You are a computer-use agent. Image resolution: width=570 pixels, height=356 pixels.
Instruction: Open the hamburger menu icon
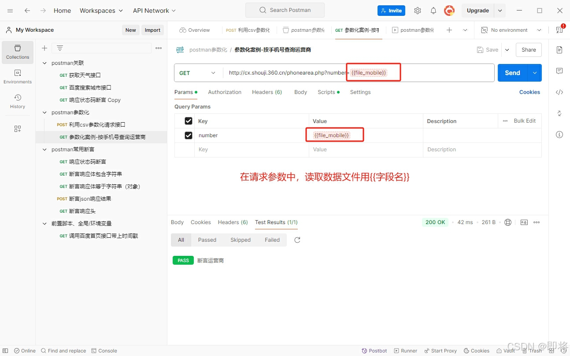point(10,11)
